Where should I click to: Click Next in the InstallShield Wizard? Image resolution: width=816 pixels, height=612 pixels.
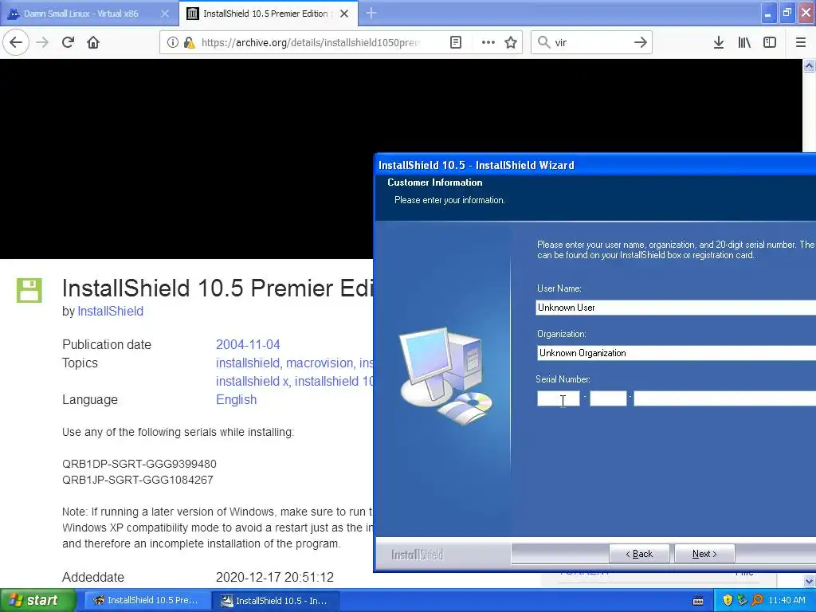click(704, 554)
